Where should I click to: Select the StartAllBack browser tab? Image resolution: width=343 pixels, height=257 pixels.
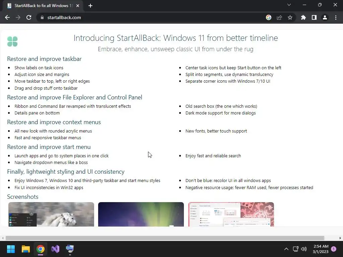43,6
